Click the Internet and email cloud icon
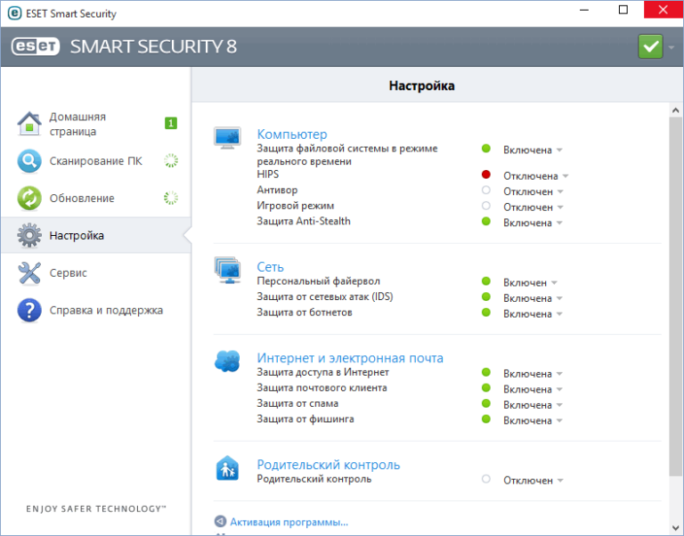The image size is (684, 536). (x=227, y=361)
